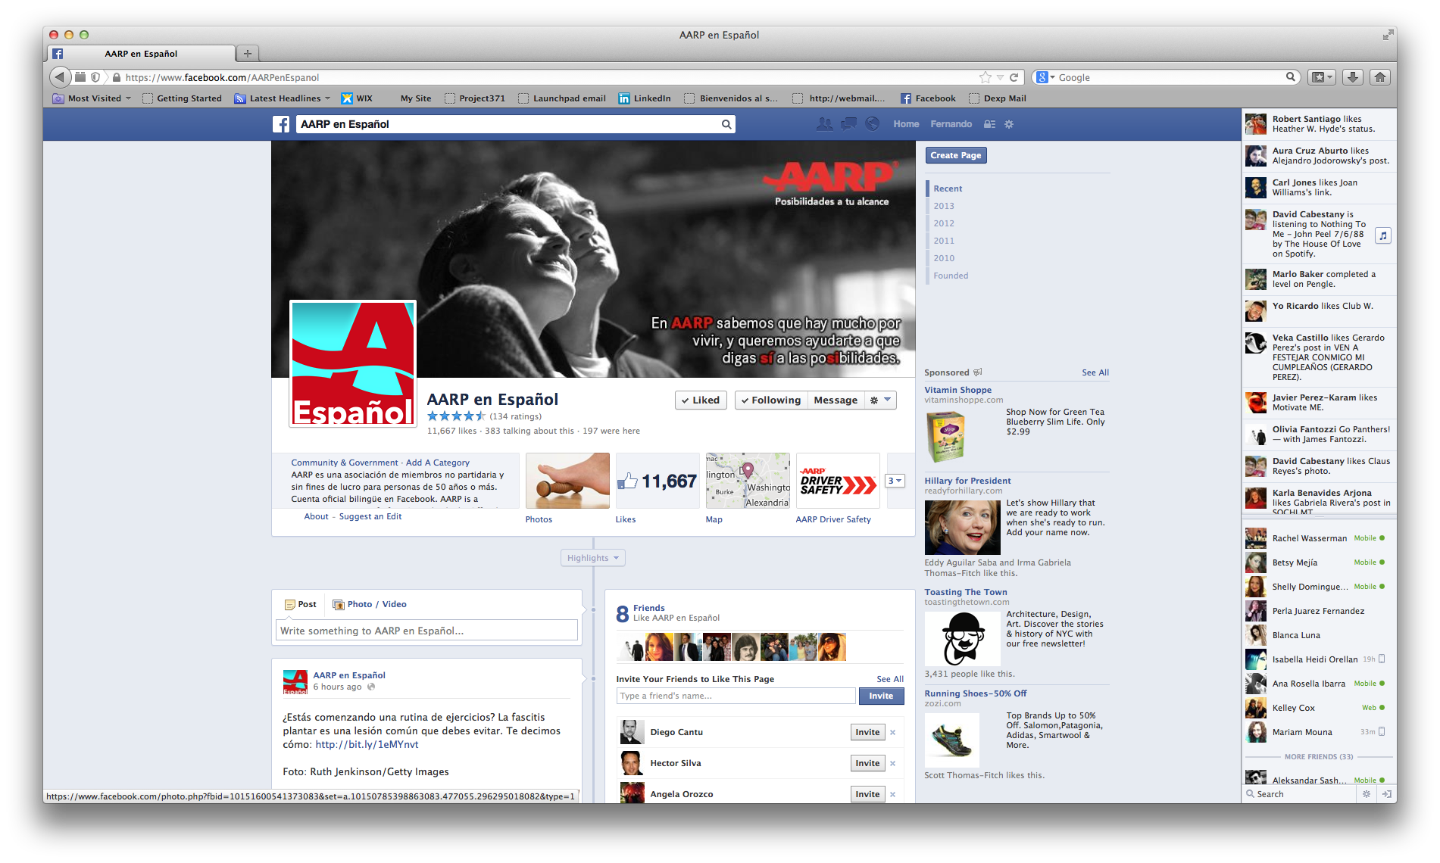
Task: Click in Write something to AARP field
Action: [x=426, y=631]
